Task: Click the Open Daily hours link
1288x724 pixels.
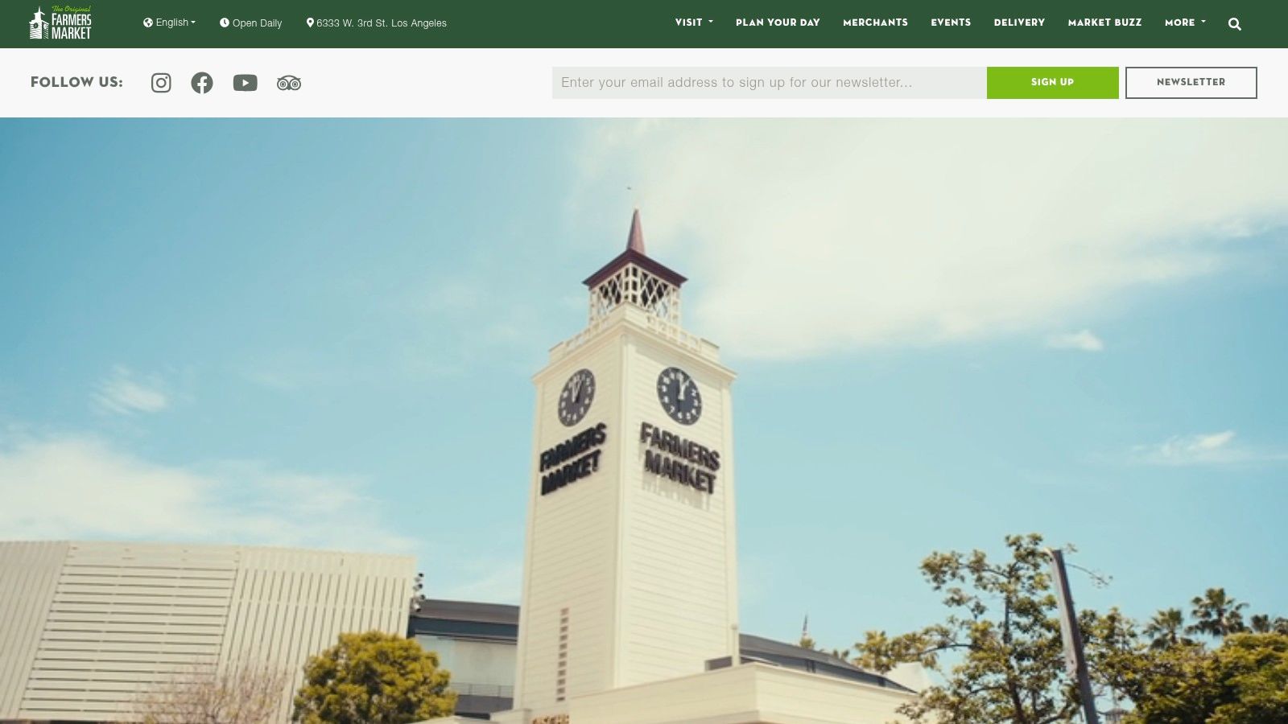Action: click(250, 23)
